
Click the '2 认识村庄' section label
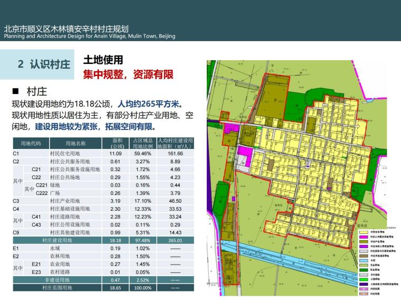44,64
